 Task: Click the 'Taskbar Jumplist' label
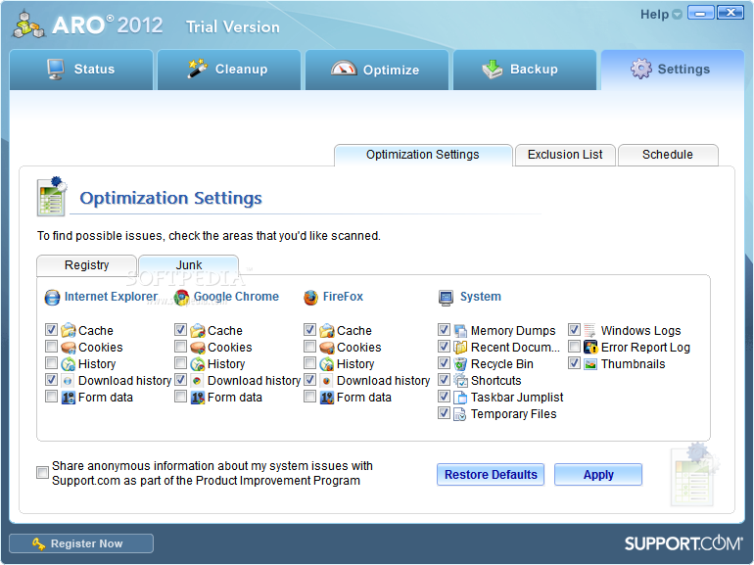pyautogui.click(x=517, y=398)
